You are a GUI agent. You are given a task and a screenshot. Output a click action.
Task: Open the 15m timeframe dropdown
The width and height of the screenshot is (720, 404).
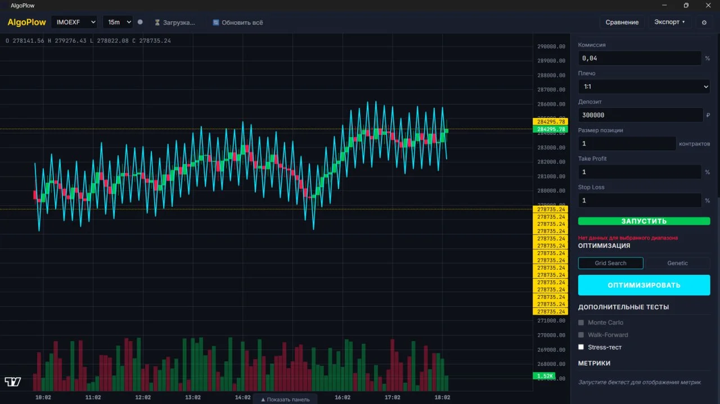(x=118, y=22)
